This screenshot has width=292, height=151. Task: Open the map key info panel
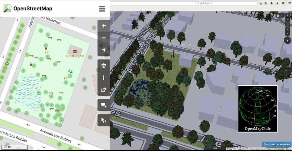tap(103, 78)
